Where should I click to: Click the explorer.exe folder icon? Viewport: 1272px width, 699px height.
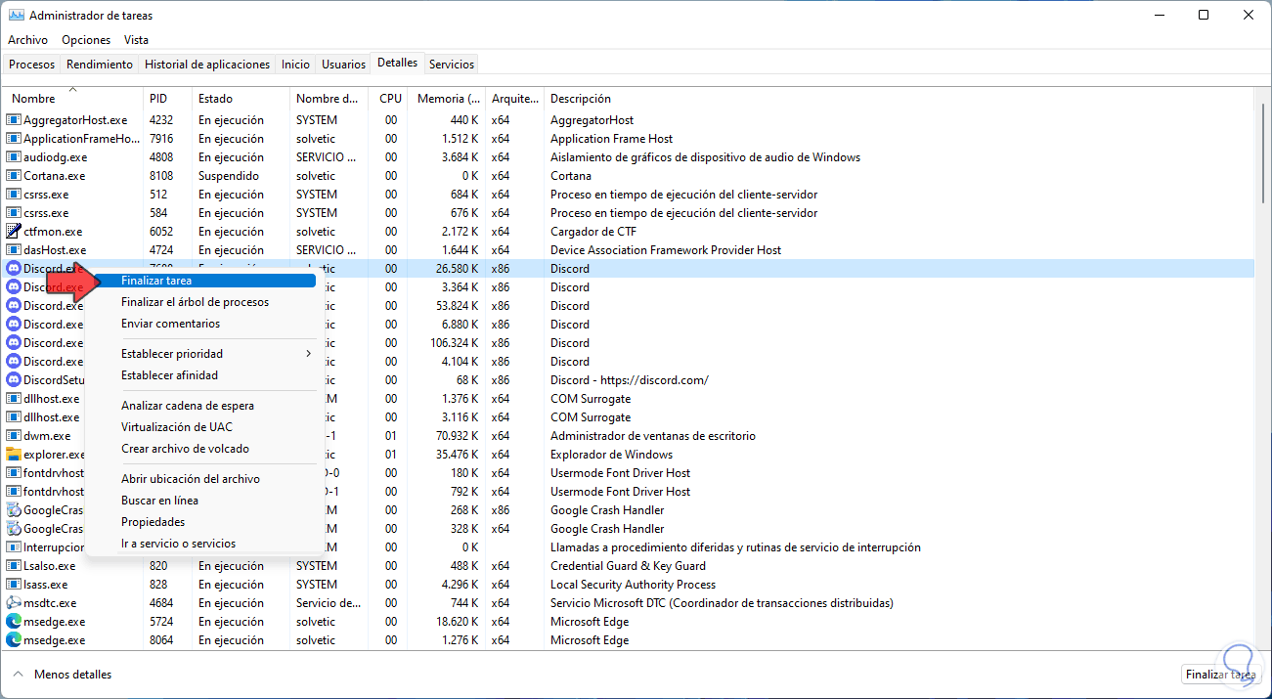pos(14,455)
